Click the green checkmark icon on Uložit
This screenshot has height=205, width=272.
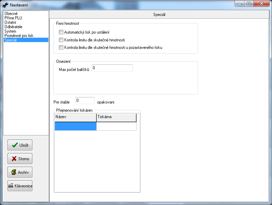(15, 145)
